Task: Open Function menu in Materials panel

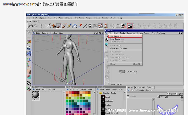Action: pyautogui.click(x=51, y=90)
